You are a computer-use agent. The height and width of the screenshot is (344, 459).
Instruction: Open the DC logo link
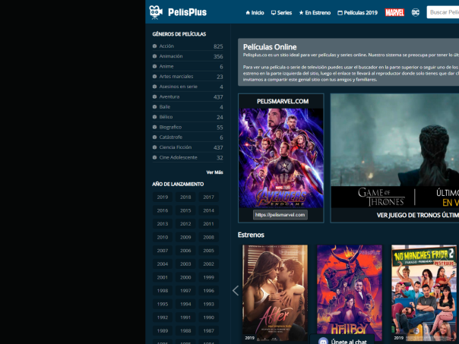pyautogui.click(x=415, y=12)
